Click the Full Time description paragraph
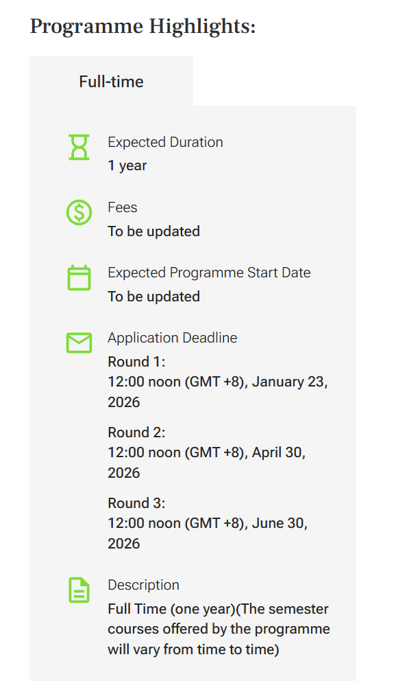The height and width of the screenshot is (681, 396). click(219, 629)
